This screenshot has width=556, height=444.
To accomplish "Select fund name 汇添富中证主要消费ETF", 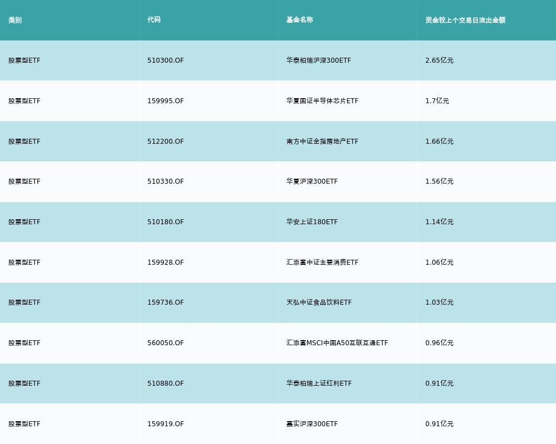I will [322, 263].
